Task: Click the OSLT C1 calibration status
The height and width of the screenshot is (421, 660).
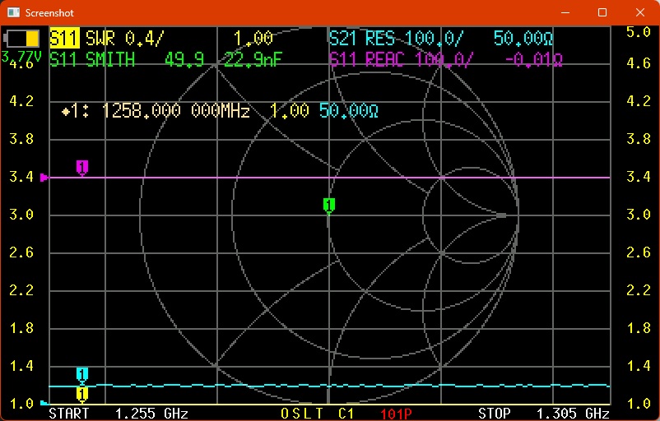Action: pyautogui.click(x=318, y=413)
